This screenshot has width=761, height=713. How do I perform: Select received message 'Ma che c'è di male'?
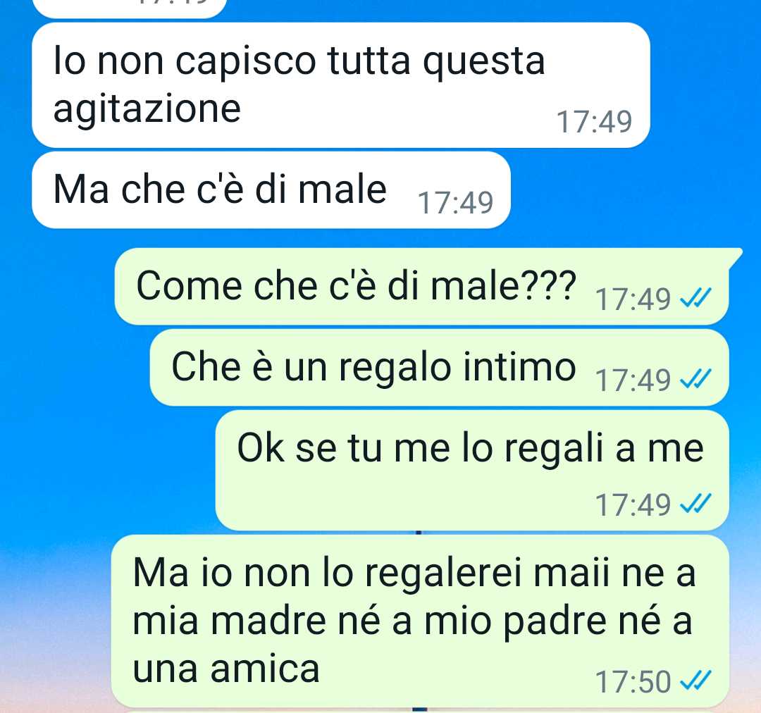coord(271,190)
